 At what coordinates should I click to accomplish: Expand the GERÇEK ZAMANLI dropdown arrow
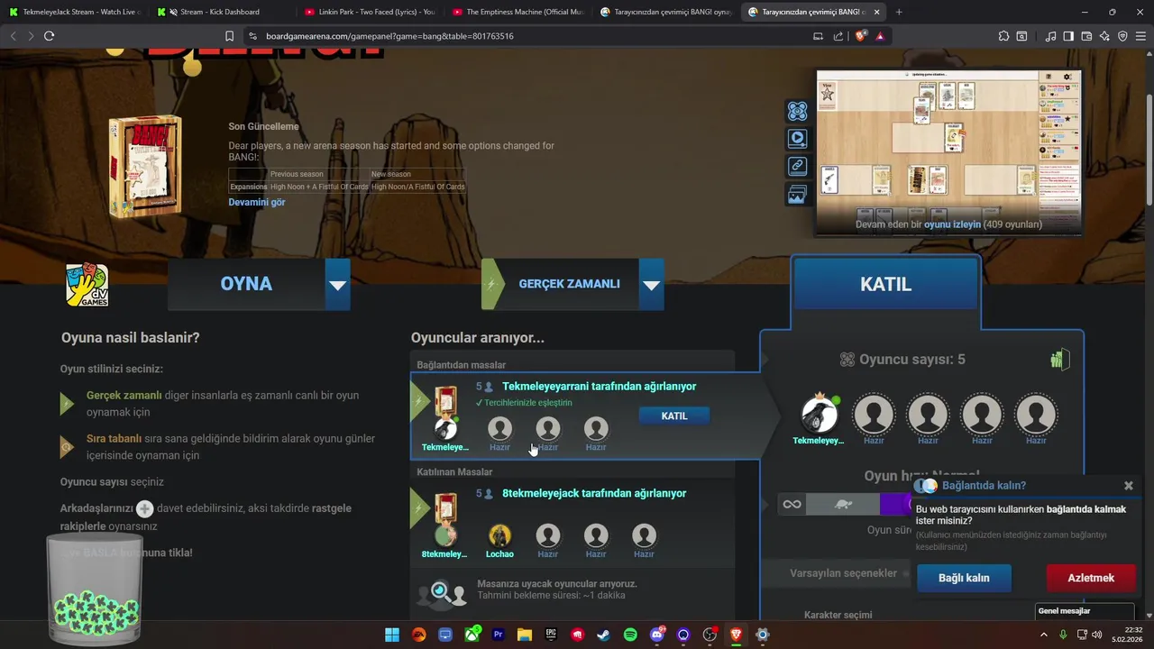pyautogui.click(x=651, y=285)
